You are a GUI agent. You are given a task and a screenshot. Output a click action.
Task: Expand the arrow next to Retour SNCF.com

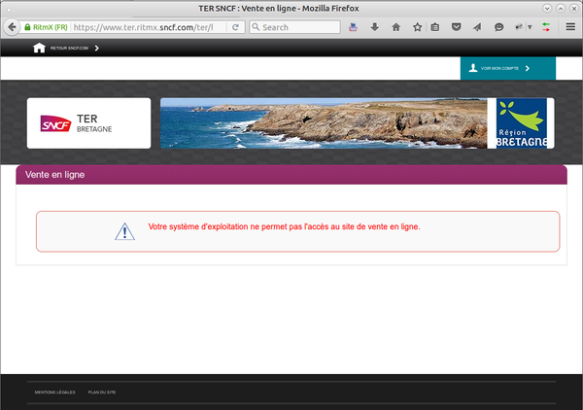coord(97,47)
